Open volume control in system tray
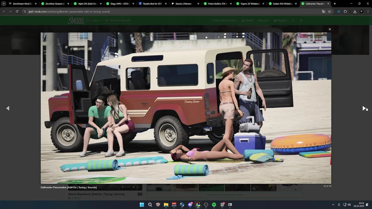 pyautogui.click(x=349, y=205)
